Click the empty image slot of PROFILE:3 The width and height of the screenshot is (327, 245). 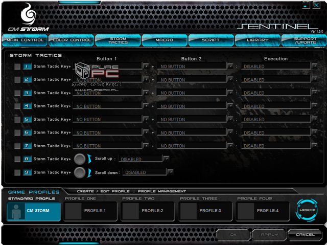point(189,211)
